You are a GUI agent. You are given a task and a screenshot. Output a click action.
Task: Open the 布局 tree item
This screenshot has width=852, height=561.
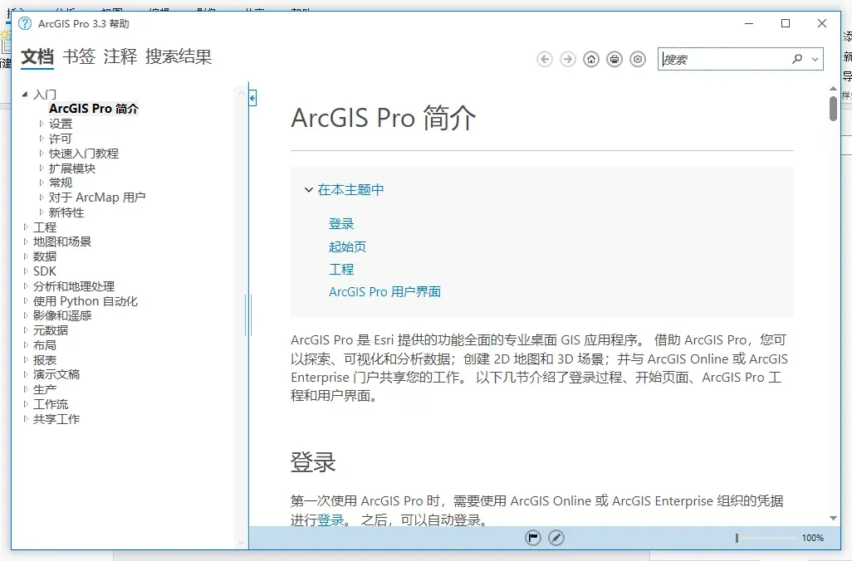45,345
